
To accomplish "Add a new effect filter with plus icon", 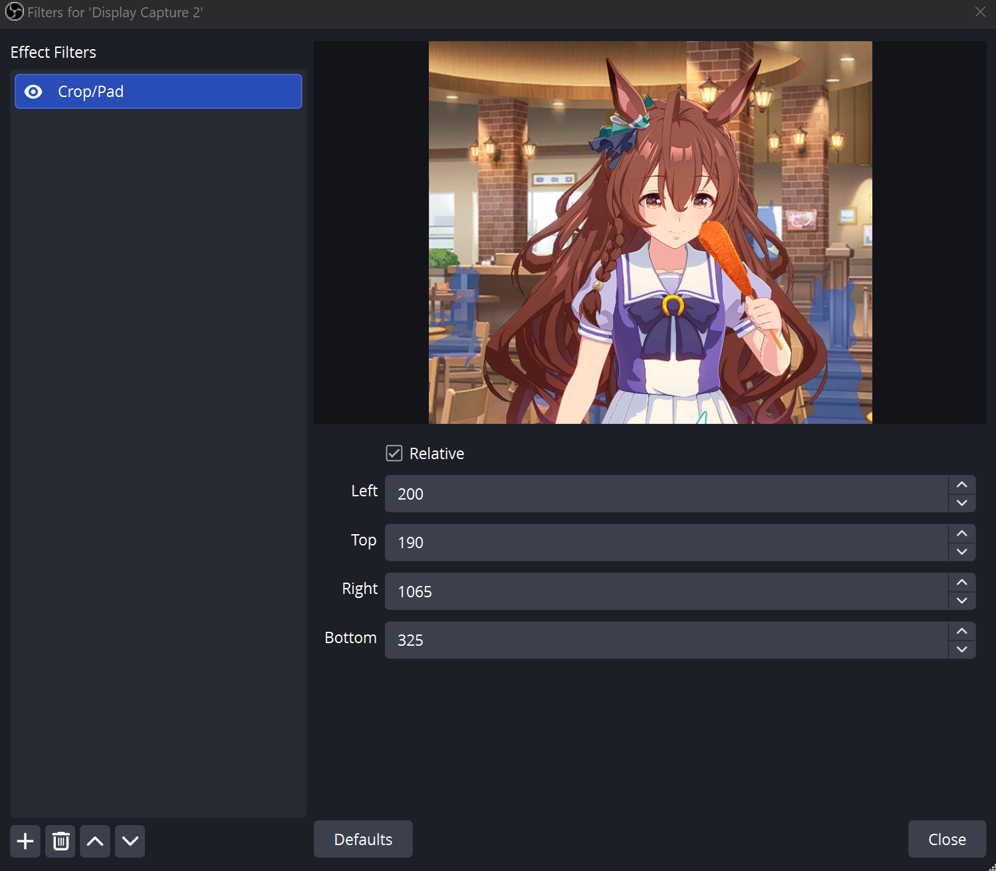I will pos(25,841).
